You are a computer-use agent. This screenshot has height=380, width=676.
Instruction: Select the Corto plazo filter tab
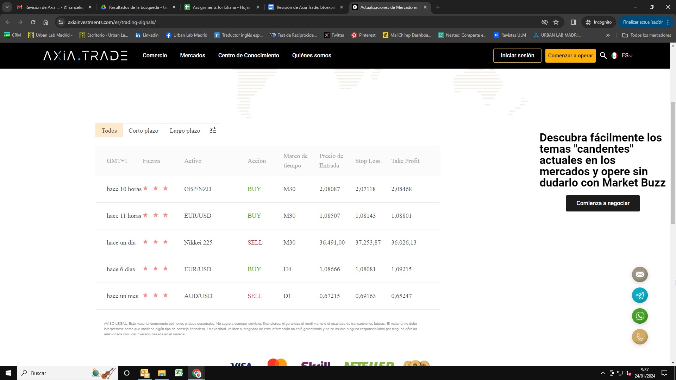point(143,130)
